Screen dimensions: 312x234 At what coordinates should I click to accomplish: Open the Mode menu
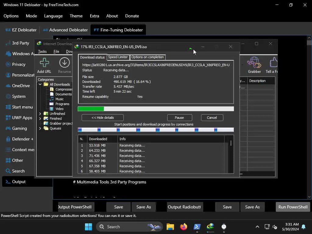tap(31, 16)
